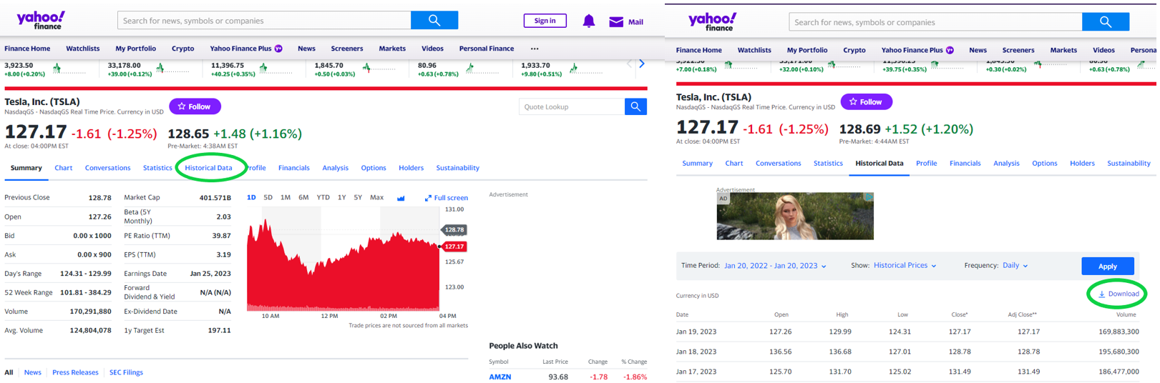Select the 1Y chart range
The height and width of the screenshot is (383, 1160).
point(341,197)
